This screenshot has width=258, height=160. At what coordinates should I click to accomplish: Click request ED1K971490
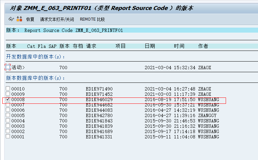point(99,89)
